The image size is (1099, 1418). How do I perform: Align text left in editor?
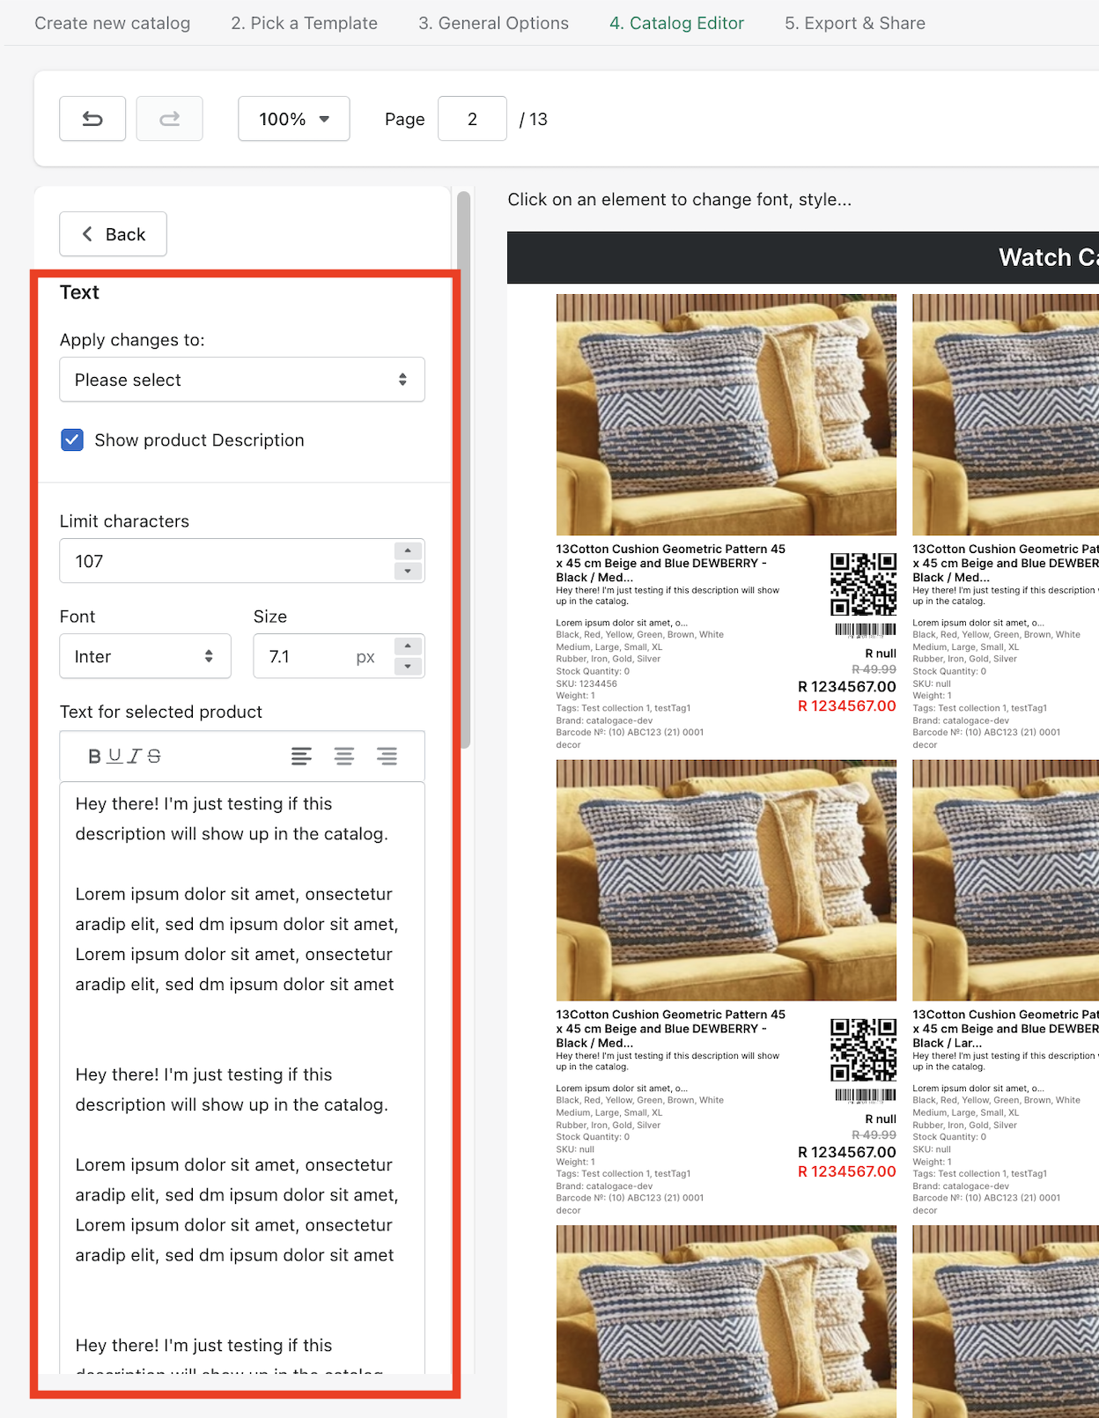click(x=301, y=756)
